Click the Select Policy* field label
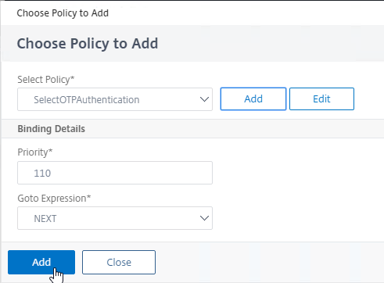Viewport: 384px width, 283px height. [x=46, y=80]
